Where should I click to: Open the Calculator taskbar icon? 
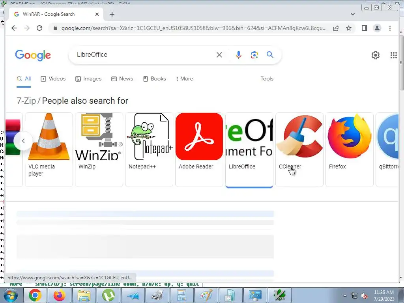(x=181, y=295)
